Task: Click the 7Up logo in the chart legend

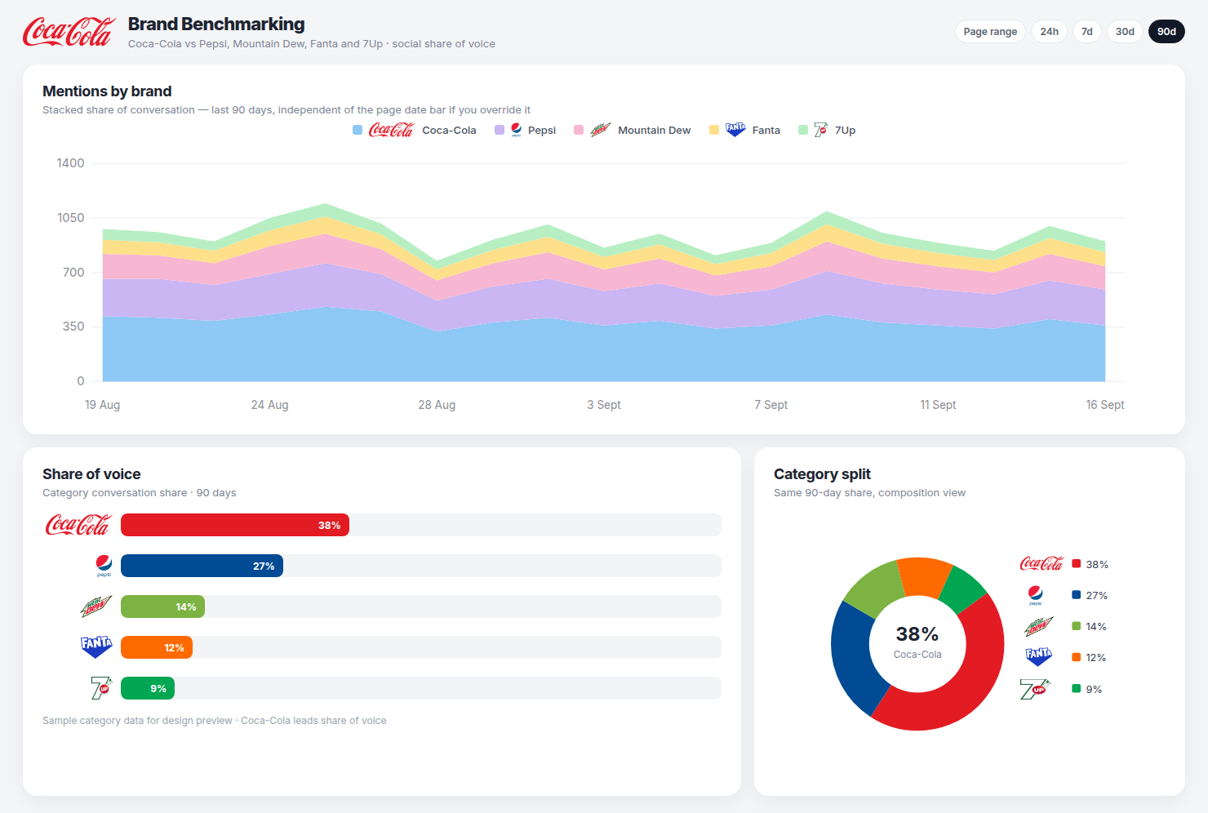Action: [x=820, y=130]
